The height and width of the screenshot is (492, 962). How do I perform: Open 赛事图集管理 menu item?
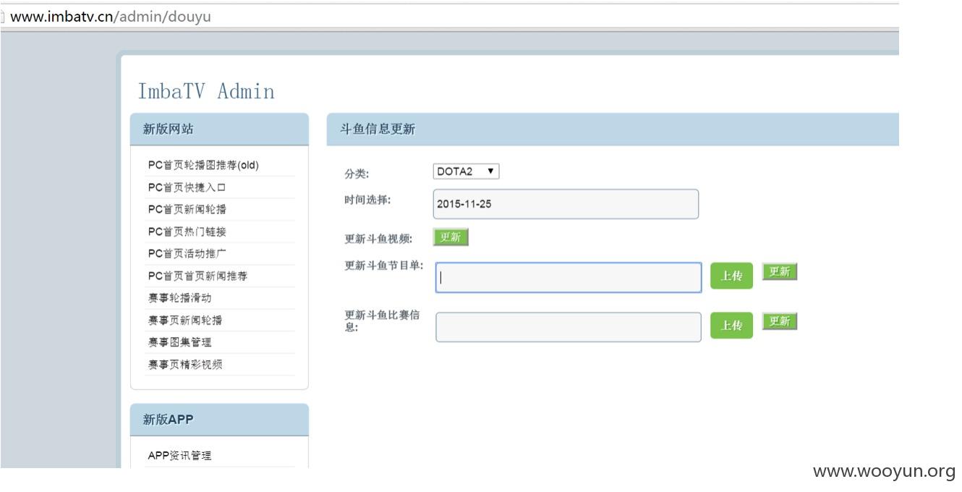[x=179, y=342]
